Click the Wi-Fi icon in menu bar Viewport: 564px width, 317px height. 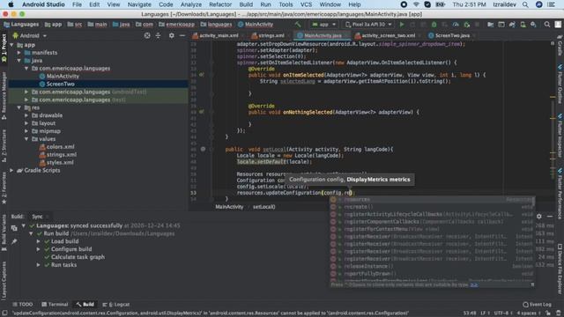tap(416, 4)
